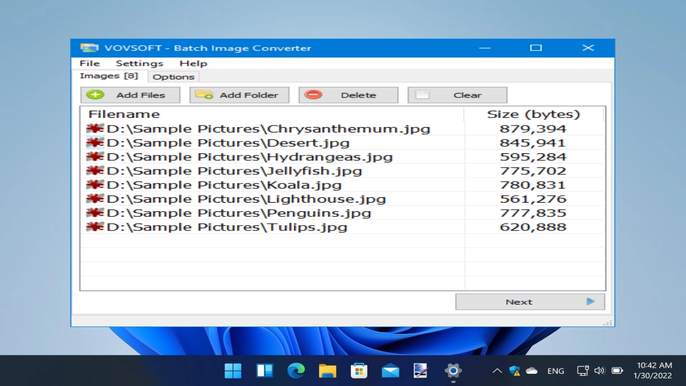The image size is (686, 386).
Task: Select the Lighthouse.jpg file row
Action: 342,199
